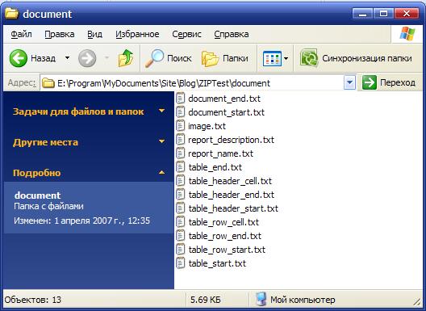Click icon of table_row_end.txt
This screenshot has width=426, height=311.
point(180,236)
